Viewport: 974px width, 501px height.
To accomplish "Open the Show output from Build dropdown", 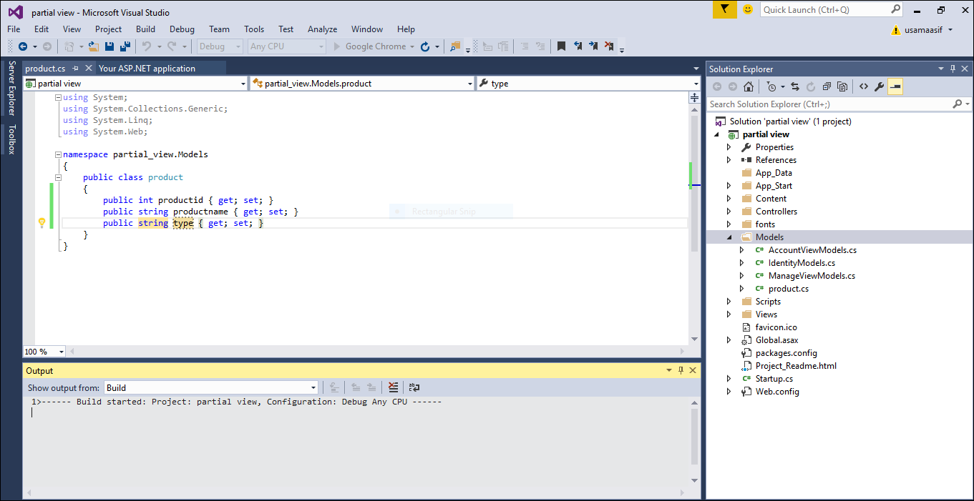I will (x=211, y=388).
